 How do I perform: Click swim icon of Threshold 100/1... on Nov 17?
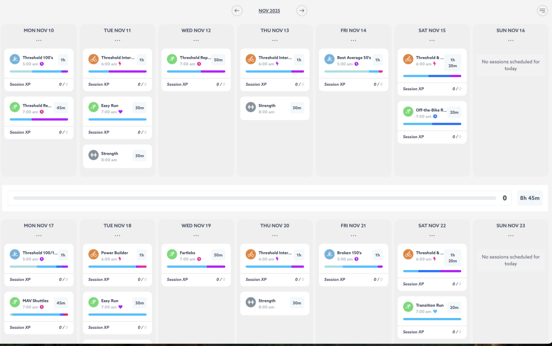tap(15, 254)
